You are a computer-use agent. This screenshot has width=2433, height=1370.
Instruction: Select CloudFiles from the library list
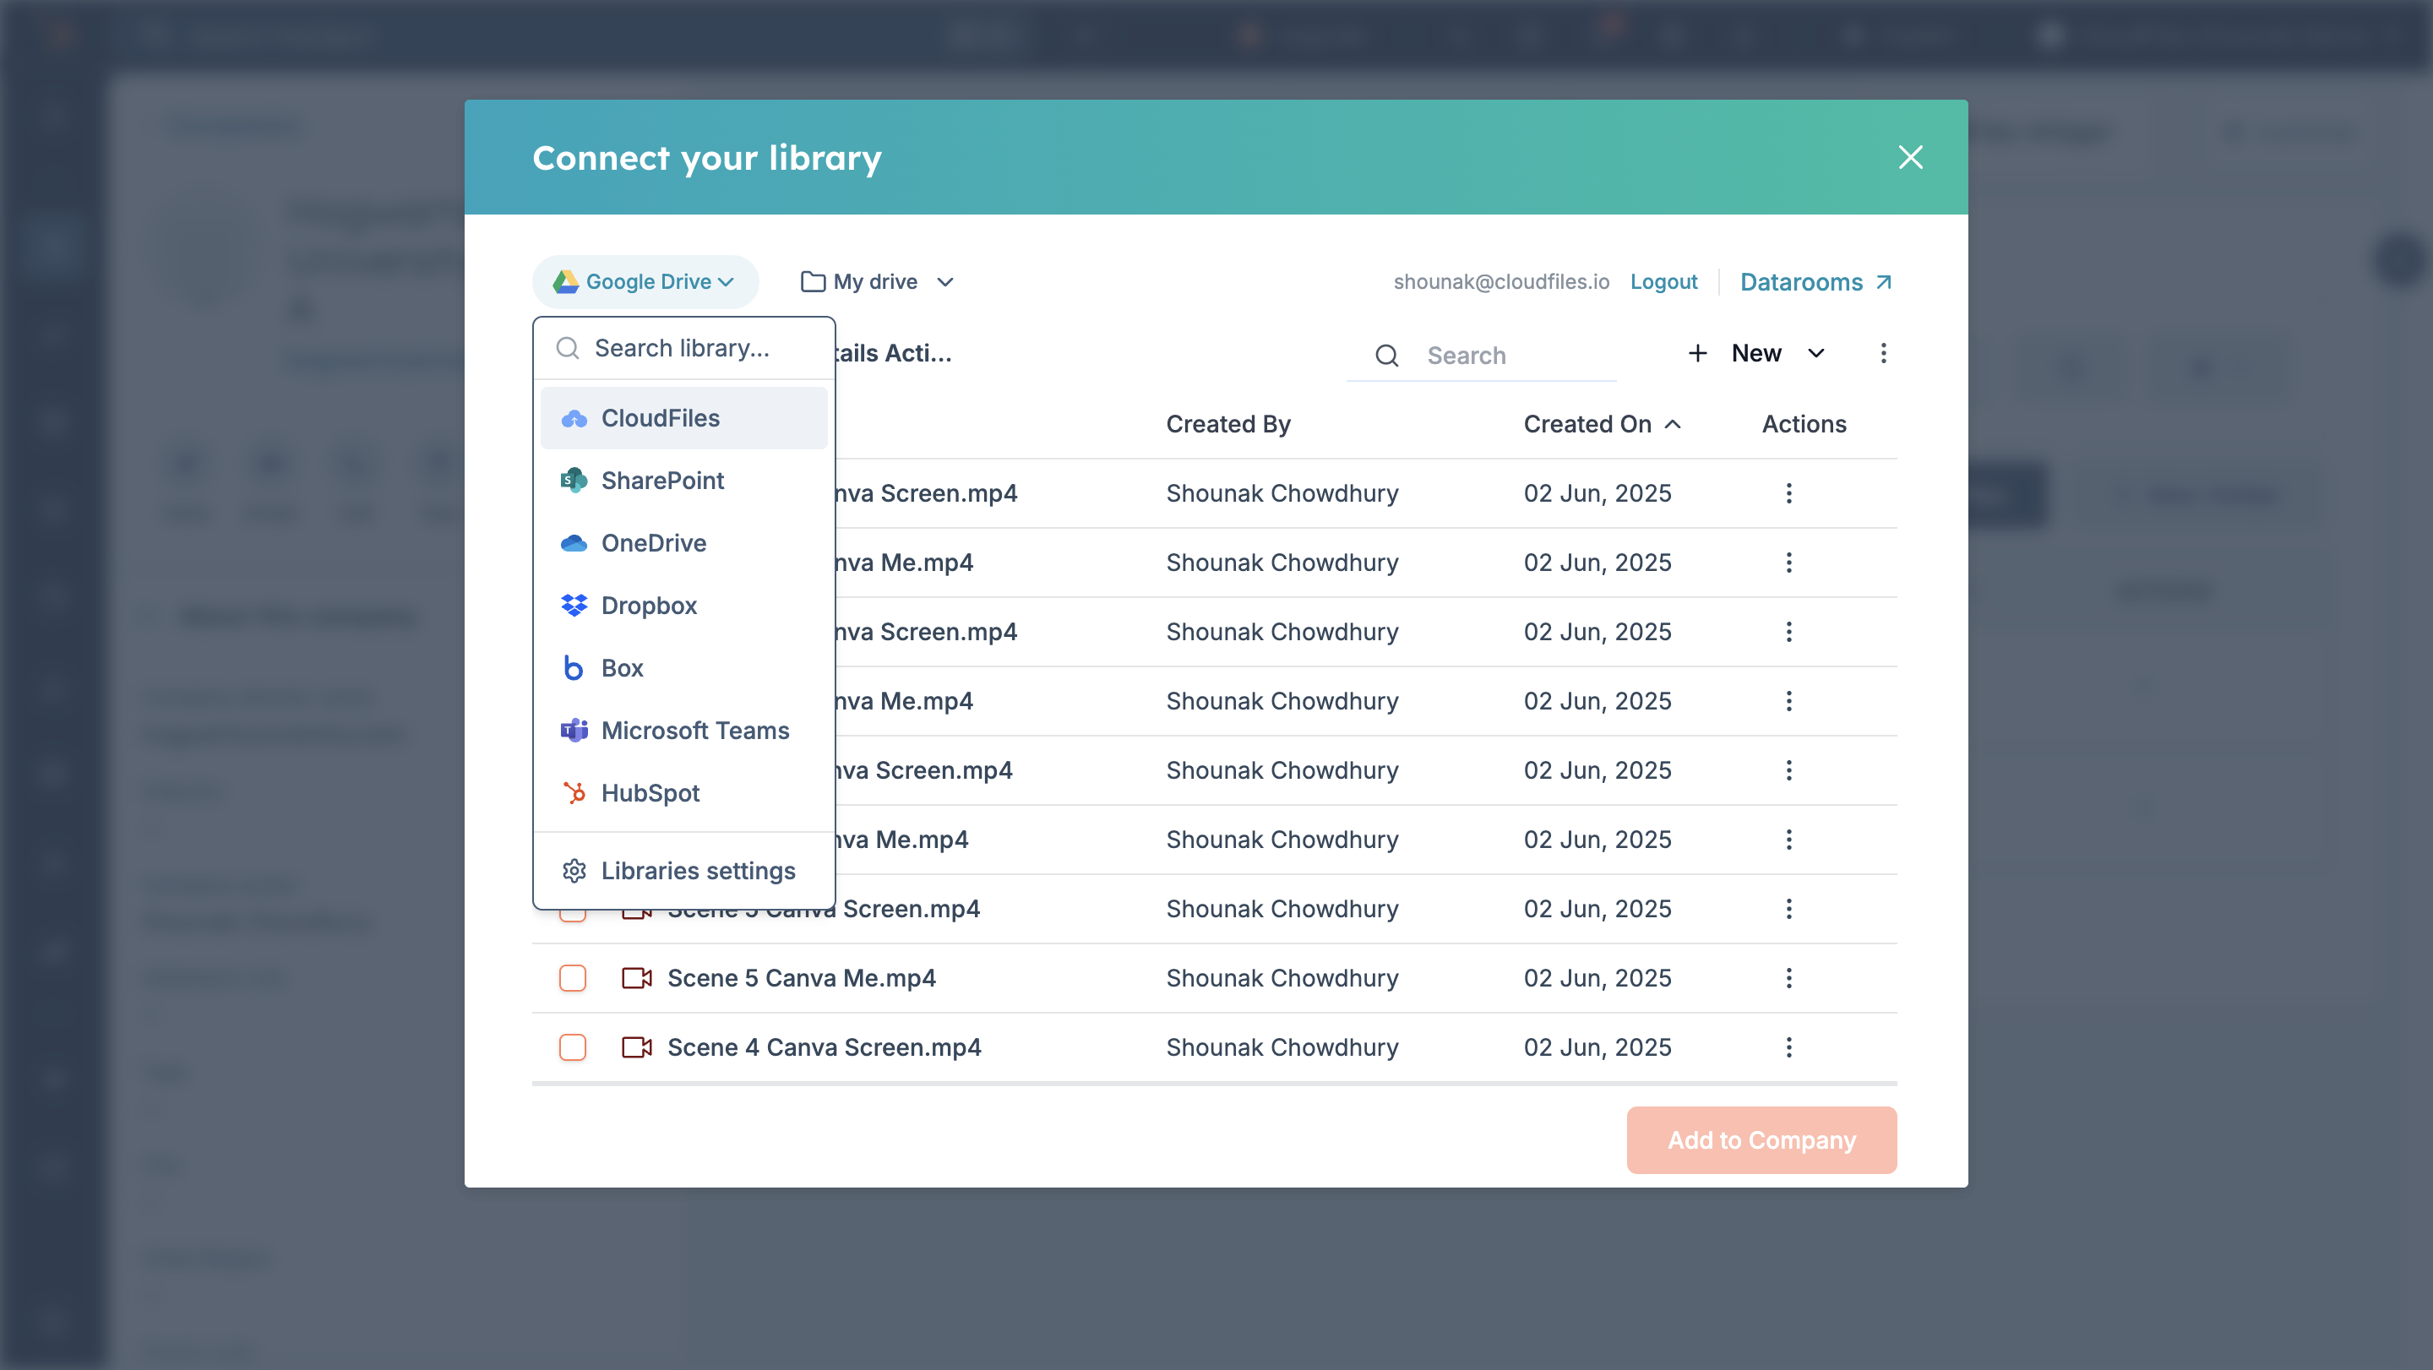coord(683,418)
